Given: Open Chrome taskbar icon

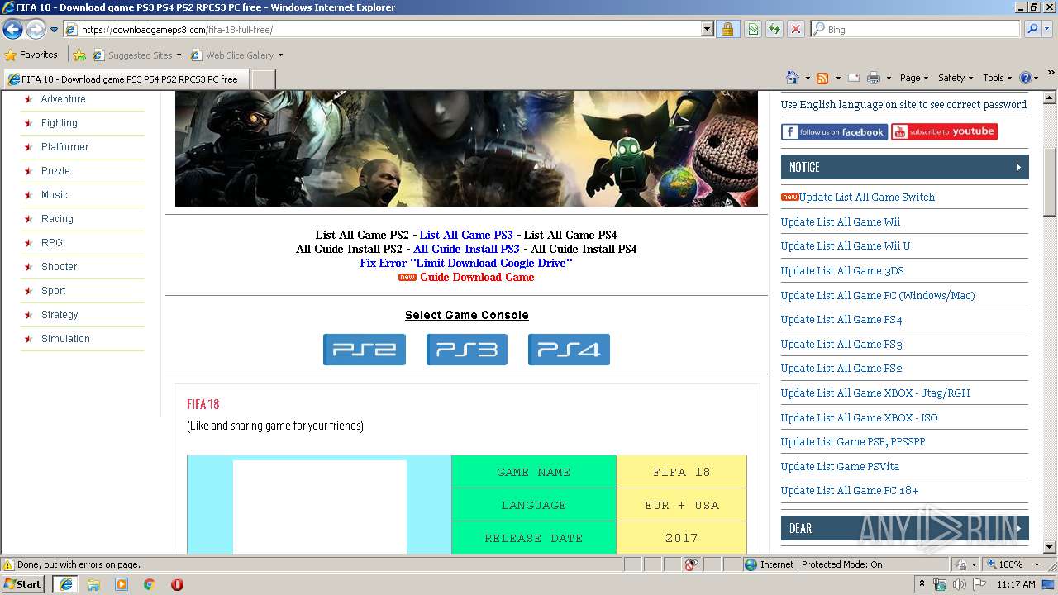Looking at the screenshot, I should pos(149,584).
